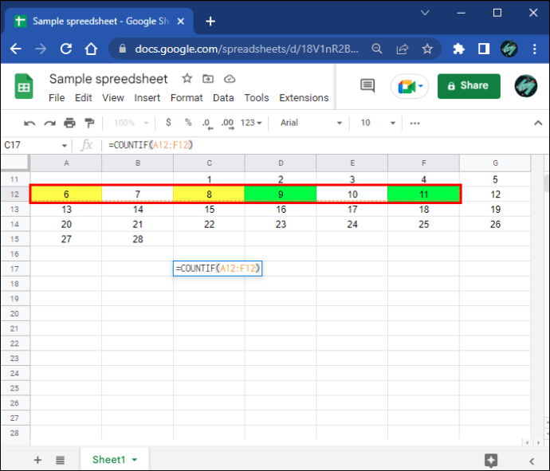Open the font size 10 dropdown
This screenshot has width=550, height=471.
[x=377, y=123]
